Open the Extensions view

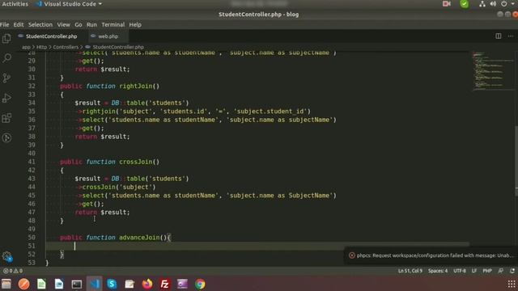tap(6, 118)
